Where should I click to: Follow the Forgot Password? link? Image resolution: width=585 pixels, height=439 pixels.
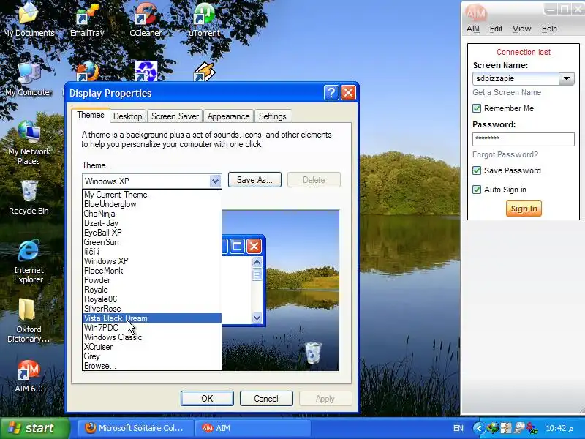(x=505, y=154)
